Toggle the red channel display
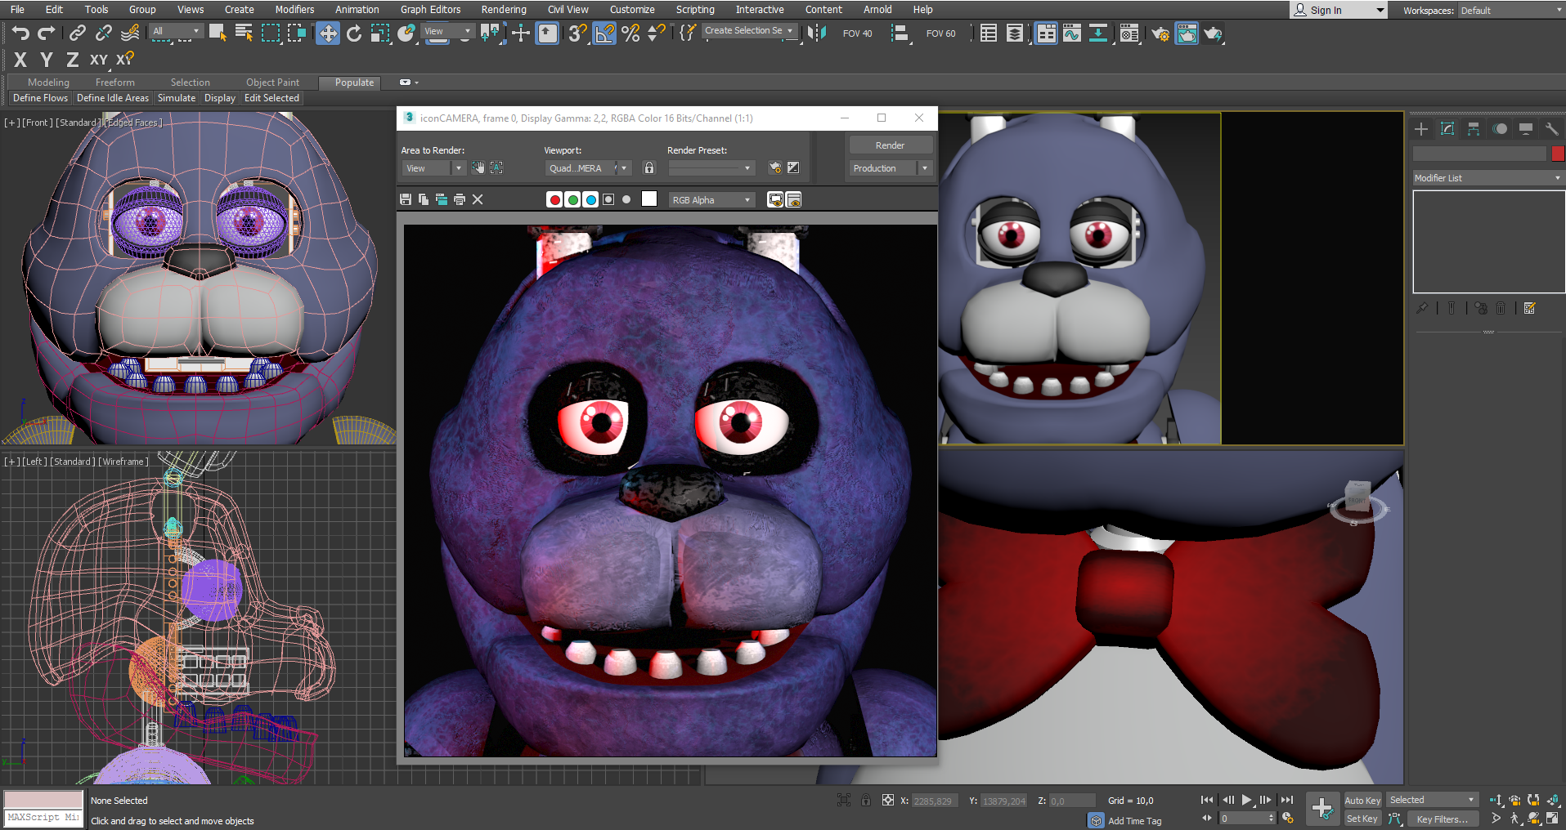The height and width of the screenshot is (830, 1566). pyautogui.click(x=554, y=199)
